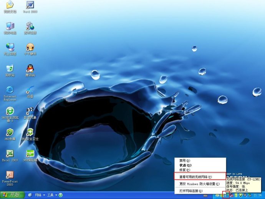This screenshot has width=265, height=199.
Task: Select the Internet Explorer desktop icon
Action: (x=10, y=93)
